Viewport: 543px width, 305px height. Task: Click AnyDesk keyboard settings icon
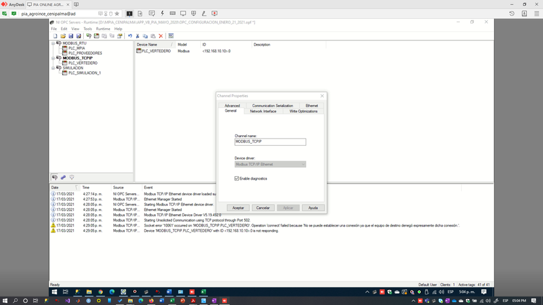(173, 14)
